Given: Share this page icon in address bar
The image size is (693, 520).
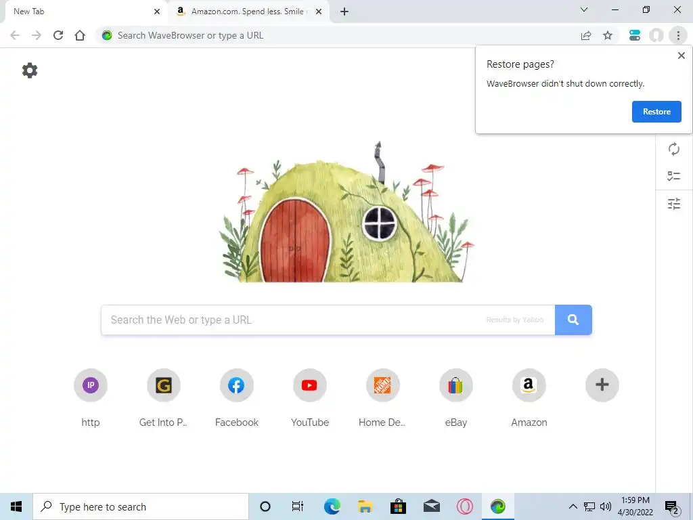Looking at the screenshot, I should pyautogui.click(x=586, y=35).
